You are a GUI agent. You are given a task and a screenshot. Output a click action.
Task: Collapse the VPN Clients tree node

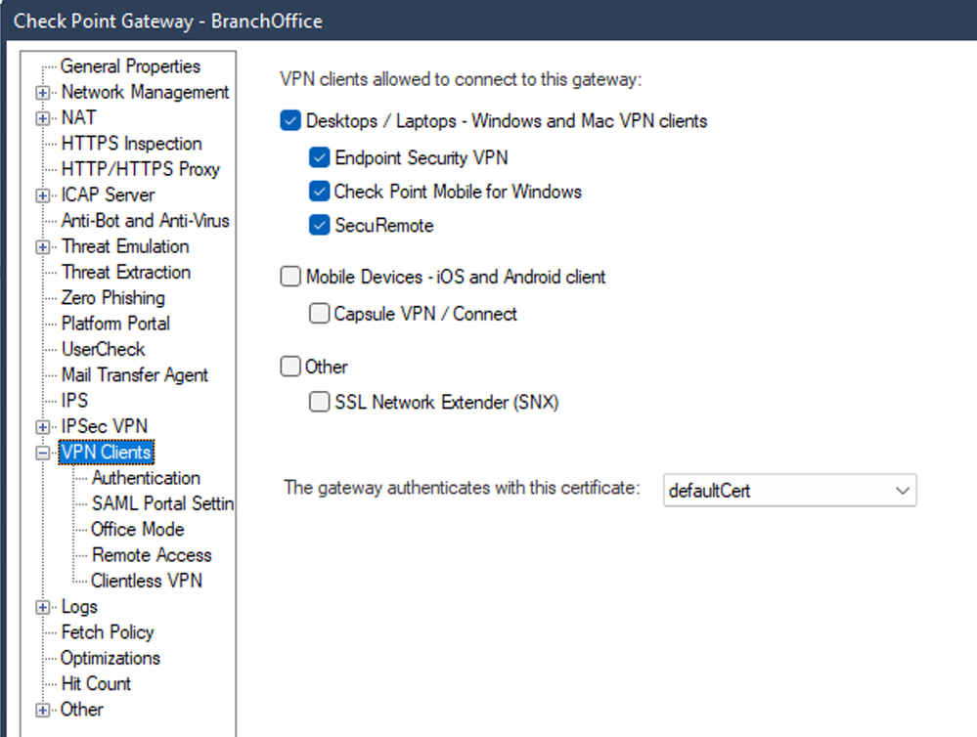pyautogui.click(x=42, y=454)
